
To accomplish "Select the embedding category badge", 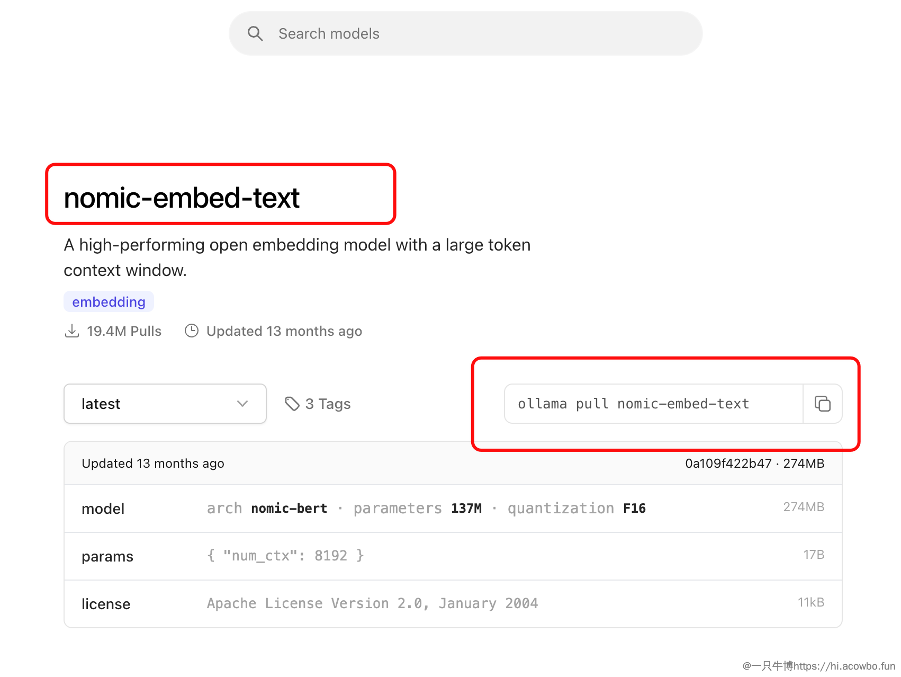I will 109,301.
